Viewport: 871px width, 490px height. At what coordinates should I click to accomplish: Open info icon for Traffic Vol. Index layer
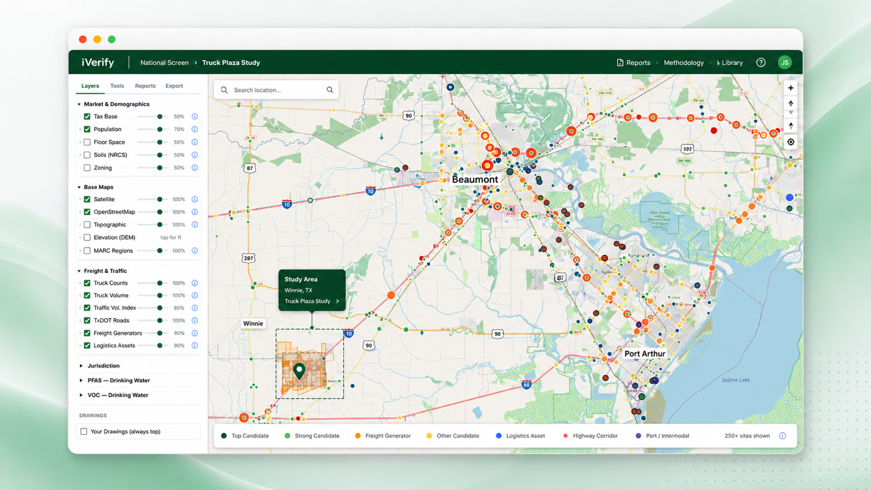point(195,308)
